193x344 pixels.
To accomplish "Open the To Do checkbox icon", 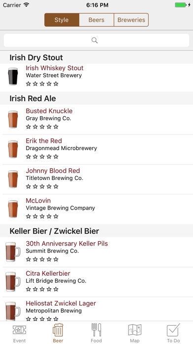I will pos(173,330).
